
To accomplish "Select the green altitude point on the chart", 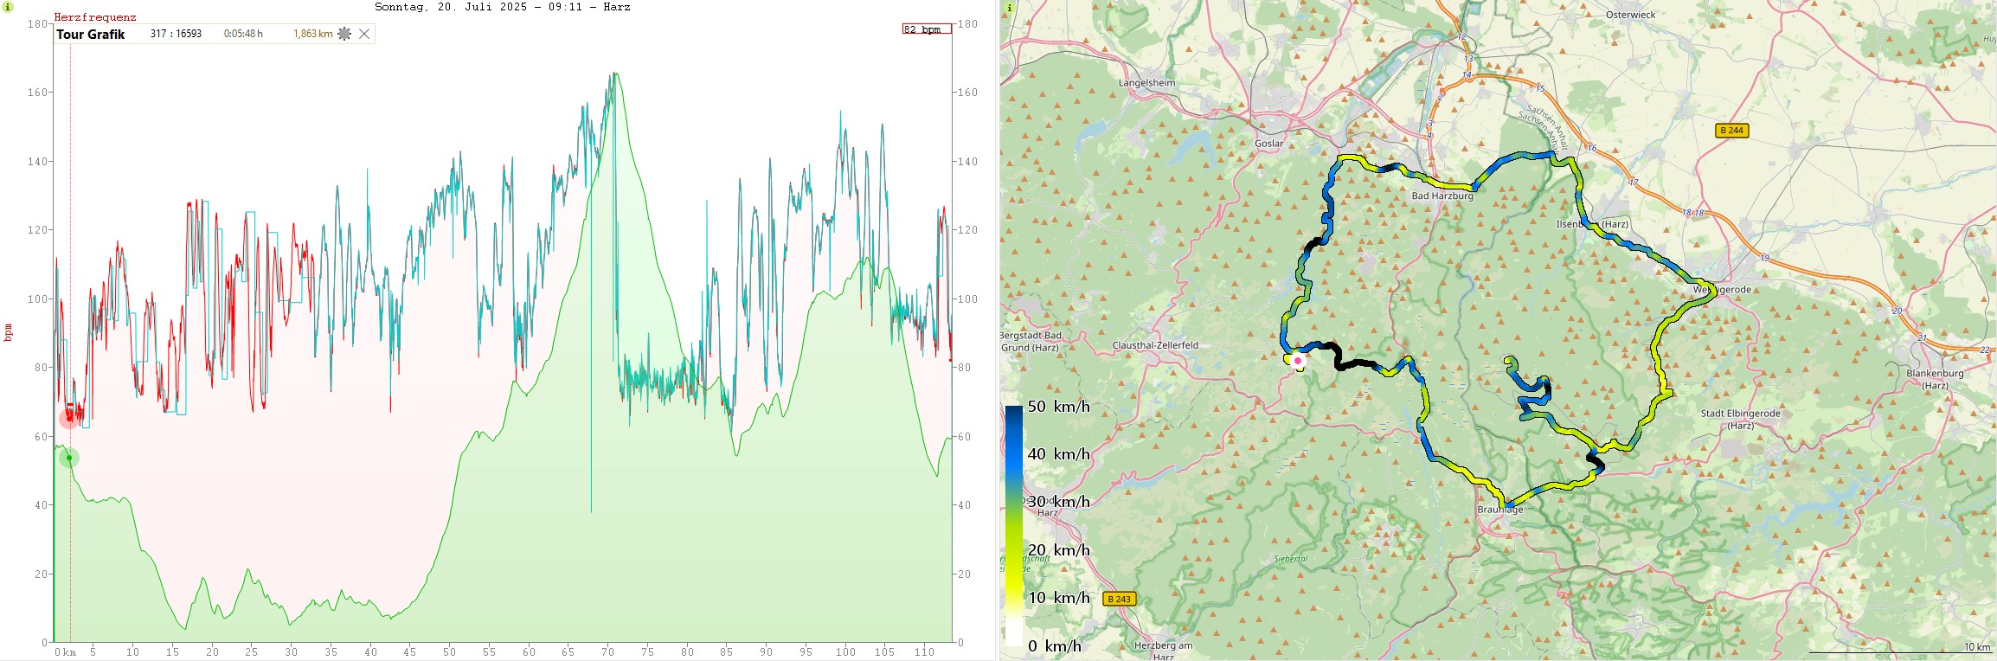I will 69,458.
